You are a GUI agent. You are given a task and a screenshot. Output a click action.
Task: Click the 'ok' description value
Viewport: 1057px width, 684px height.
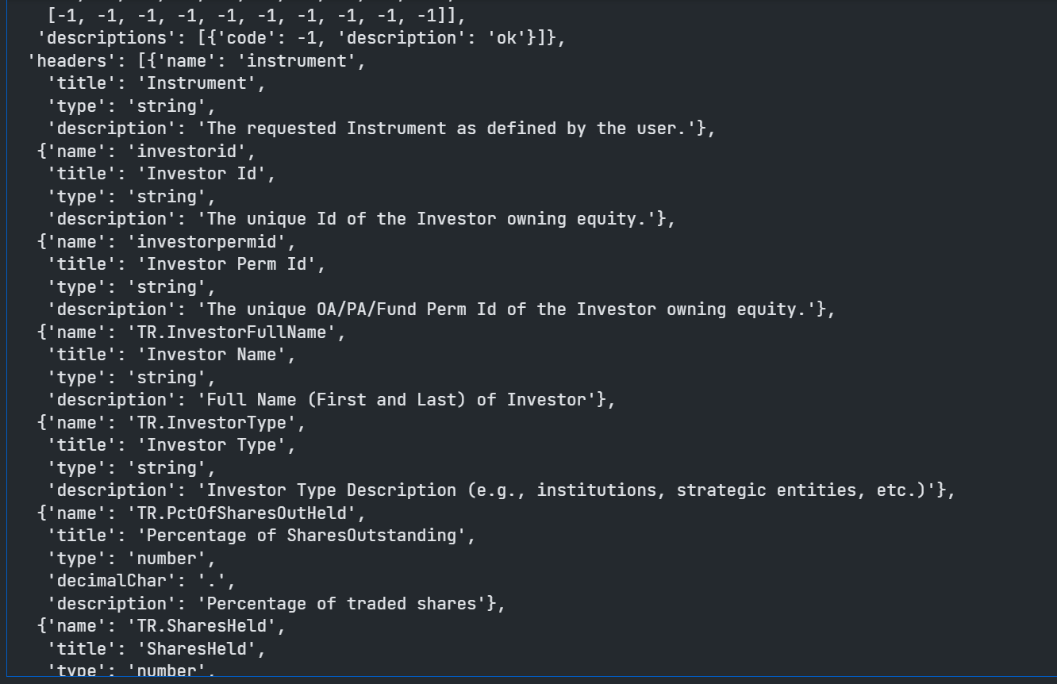point(507,38)
